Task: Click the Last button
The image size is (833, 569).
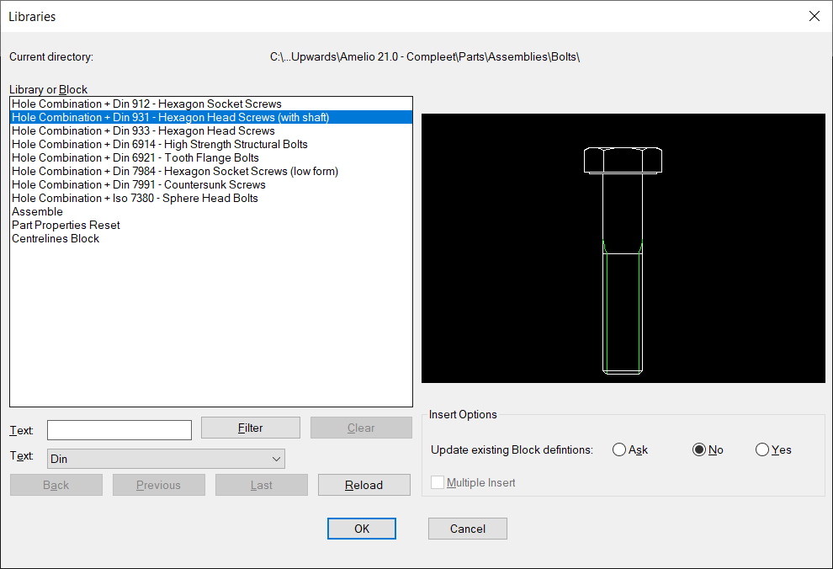Action: 262,485
